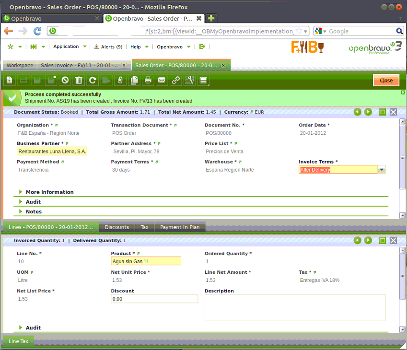Viewport: 407px width, 350px height.
Task: Send email using the envelope icon
Action: pos(162,81)
